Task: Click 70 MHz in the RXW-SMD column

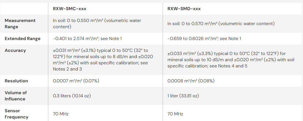Action: click(x=175, y=114)
